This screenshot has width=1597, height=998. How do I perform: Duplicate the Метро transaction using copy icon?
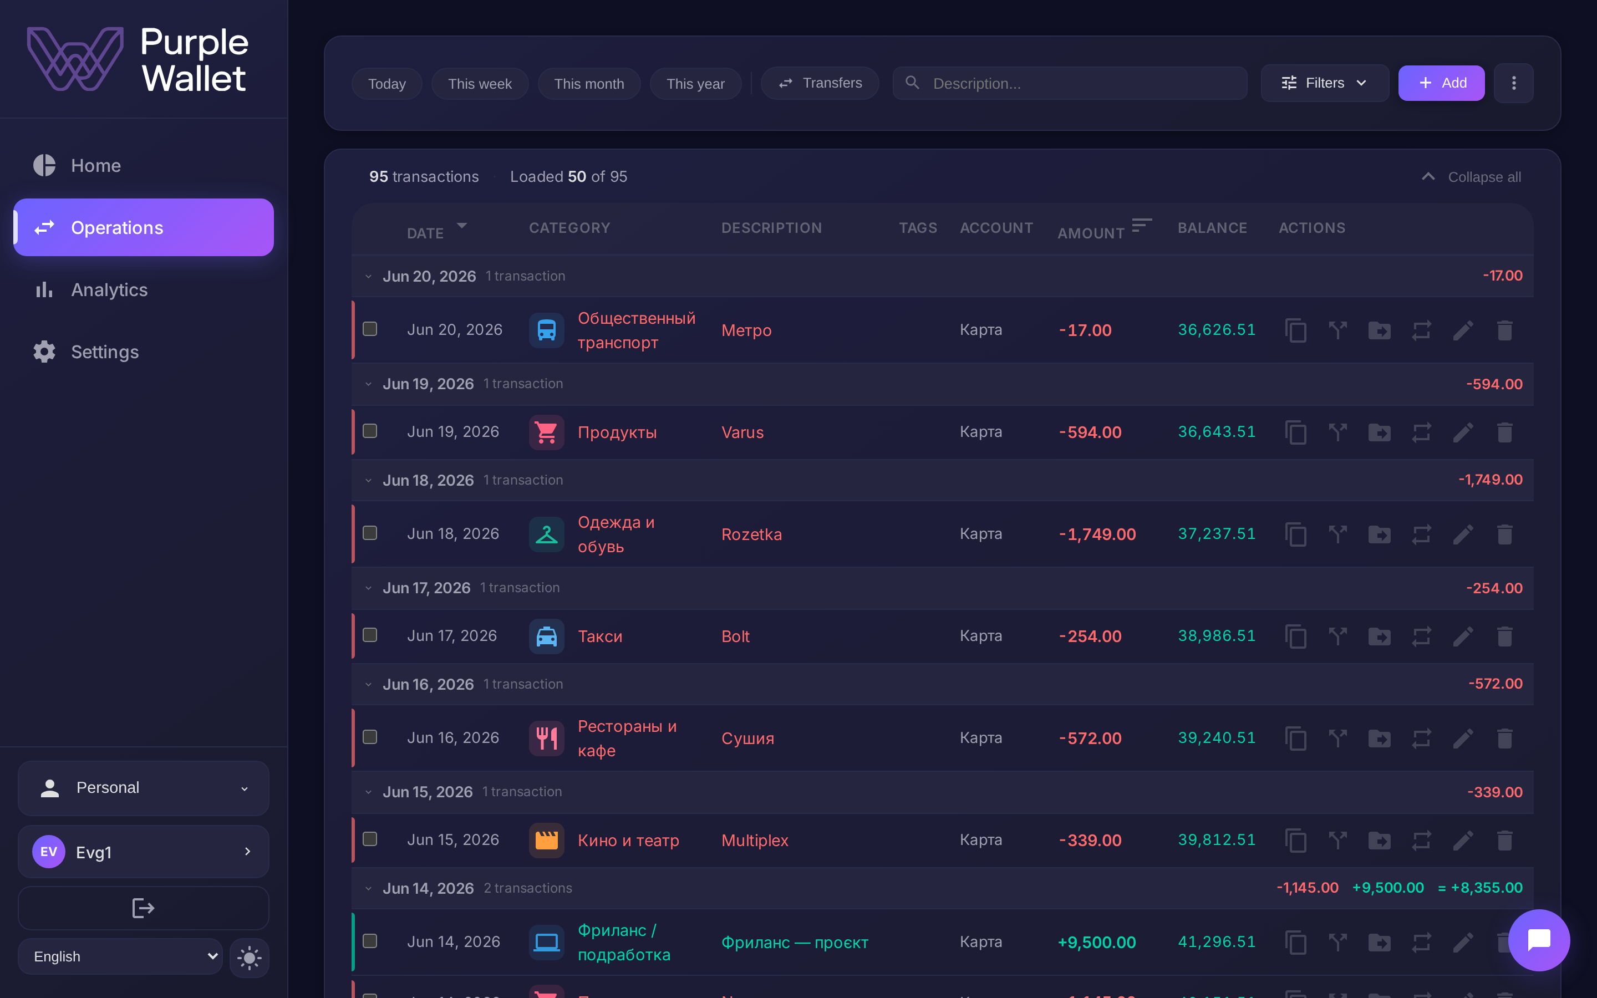click(x=1296, y=330)
